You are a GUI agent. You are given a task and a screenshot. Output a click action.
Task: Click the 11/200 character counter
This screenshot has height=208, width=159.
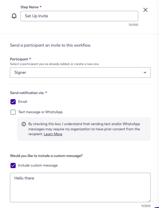(146, 206)
